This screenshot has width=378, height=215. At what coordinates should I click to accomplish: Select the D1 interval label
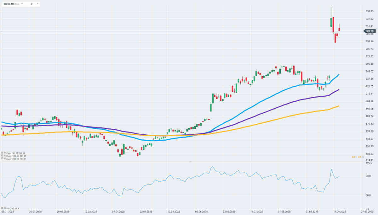click(32, 4)
